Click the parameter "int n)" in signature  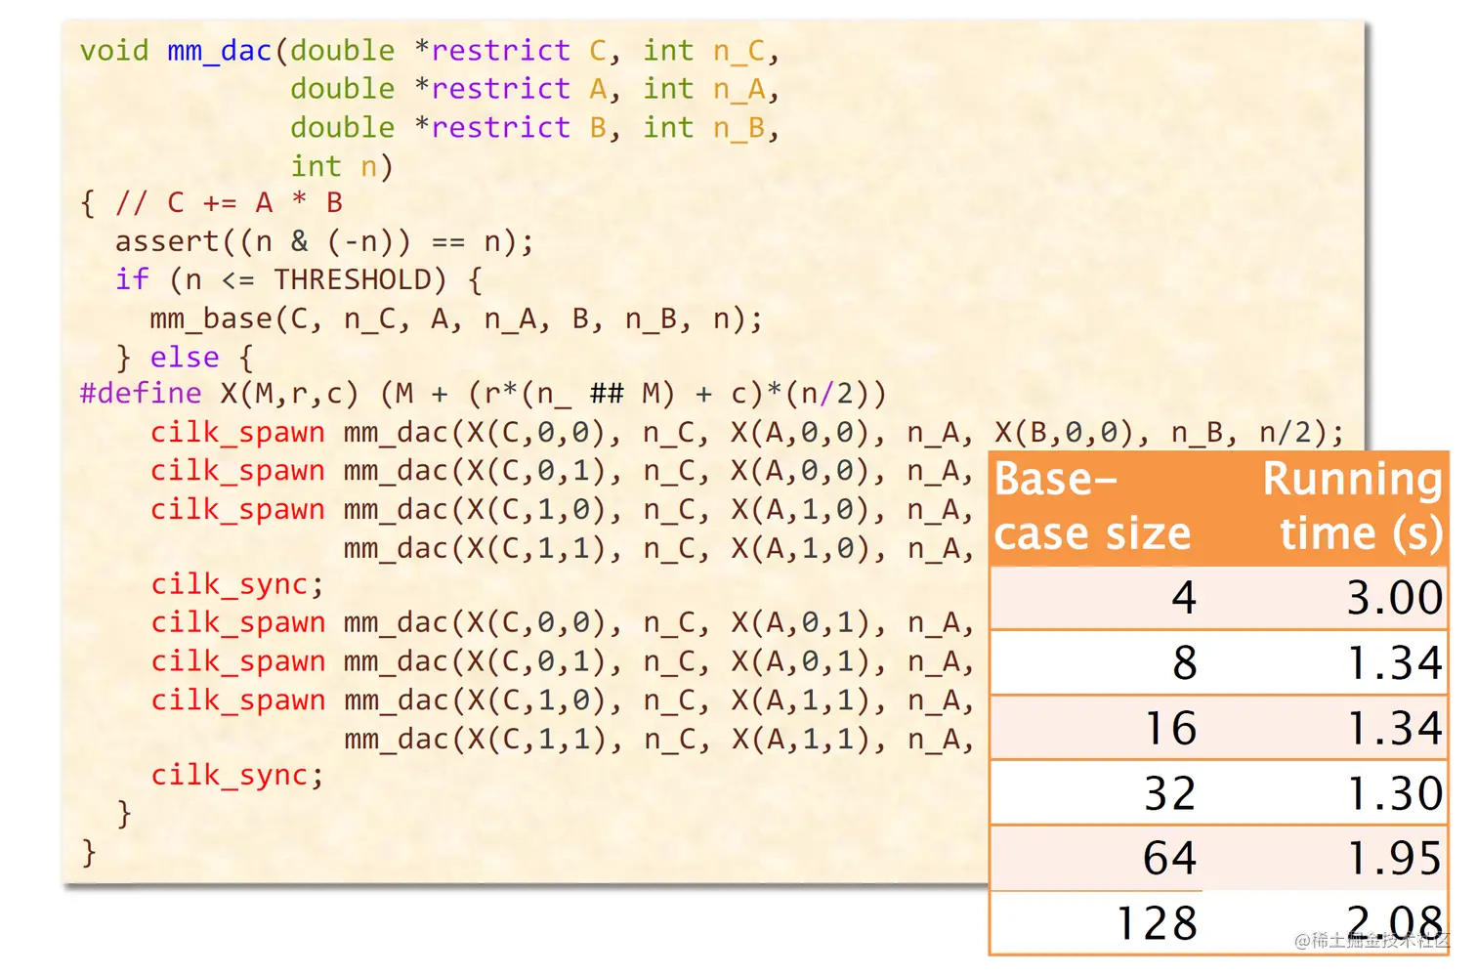(342, 166)
